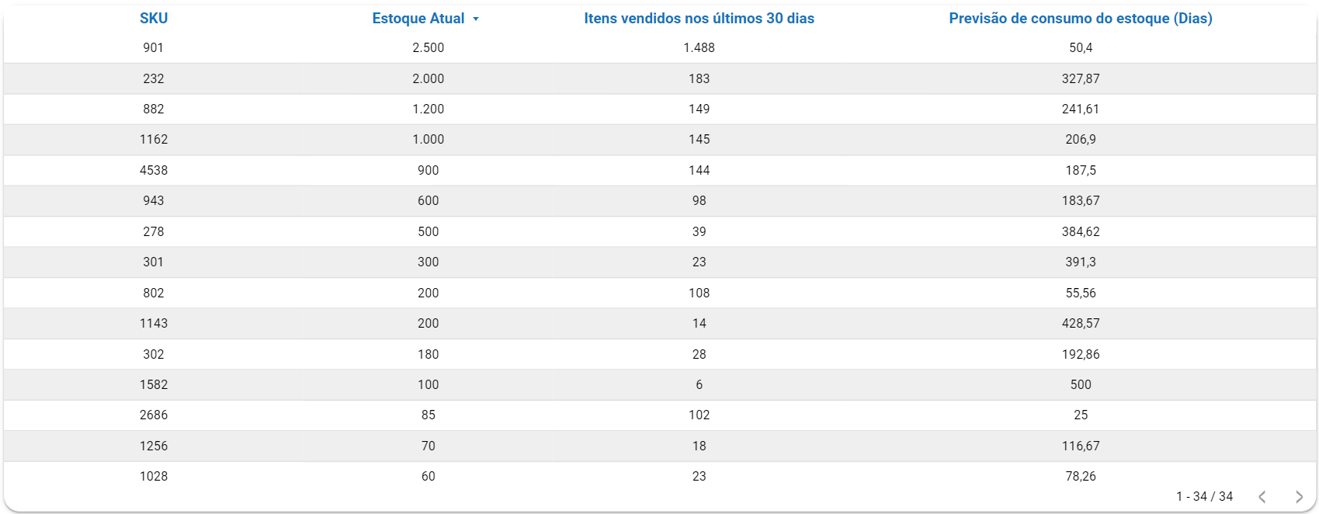Select forecast value 78,26

1080,477
